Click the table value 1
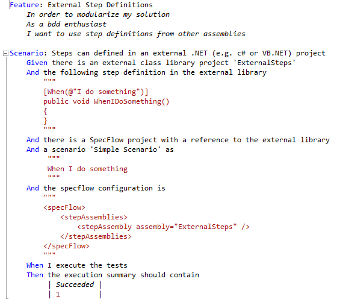 58,294
